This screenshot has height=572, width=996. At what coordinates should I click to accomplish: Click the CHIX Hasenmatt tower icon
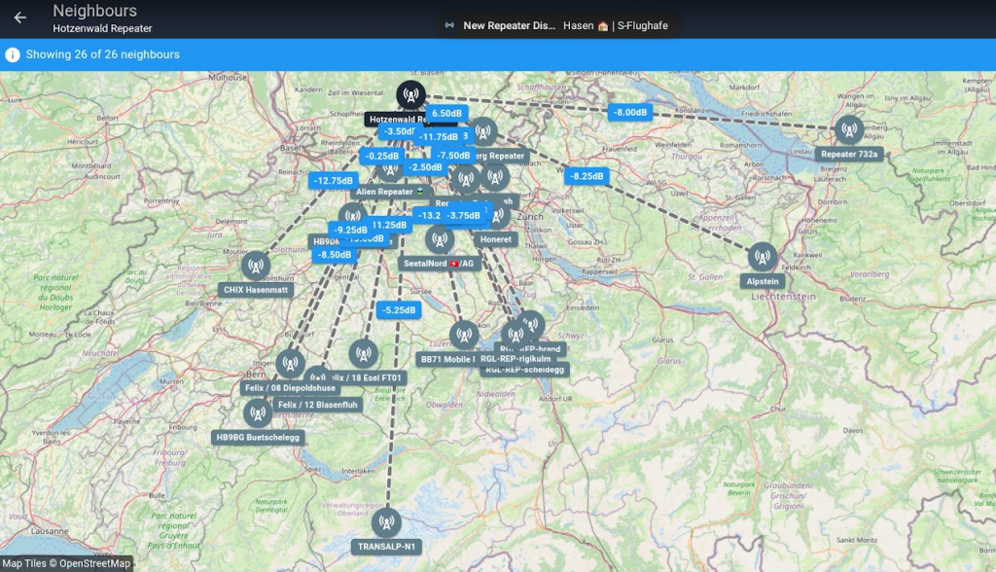click(255, 266)
